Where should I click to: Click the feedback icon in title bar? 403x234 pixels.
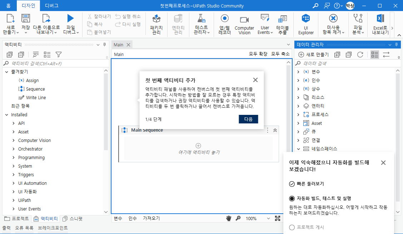(327, 6)
